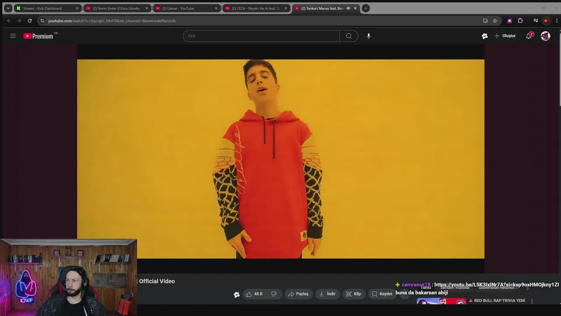Reload the YouTube page

point(30,21)
